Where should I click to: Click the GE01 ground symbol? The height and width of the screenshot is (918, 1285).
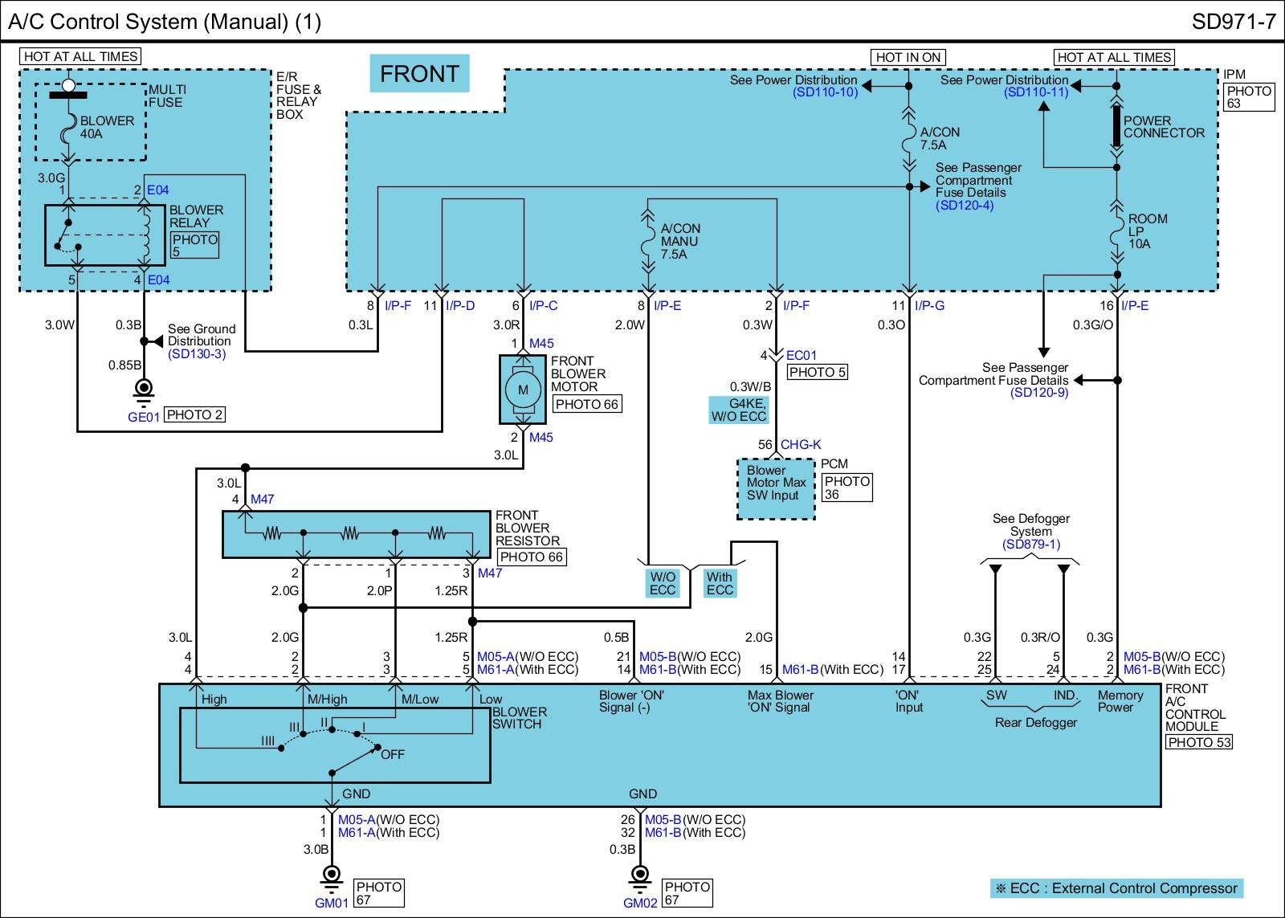click(x=144, y=390)
